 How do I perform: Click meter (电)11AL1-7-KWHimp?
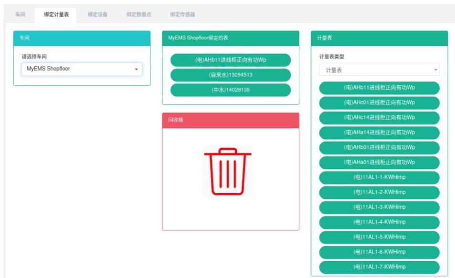tap(379, 267)
